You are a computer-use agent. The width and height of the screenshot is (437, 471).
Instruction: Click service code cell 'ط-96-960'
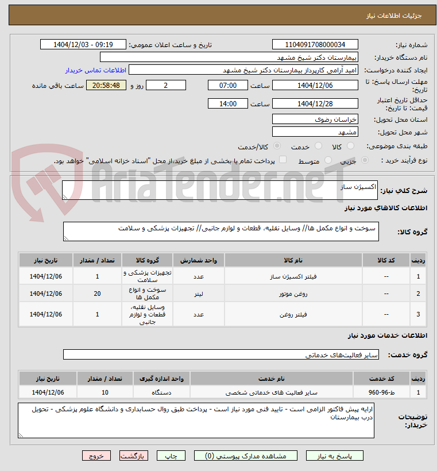pos(381,392)
